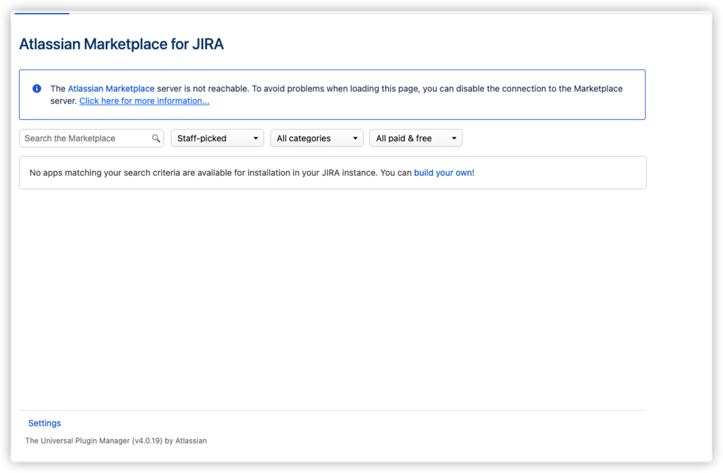Open the Atlassian Marketplace link in notice
Viewport: 723px width, 473px height.
coord(111,88)
